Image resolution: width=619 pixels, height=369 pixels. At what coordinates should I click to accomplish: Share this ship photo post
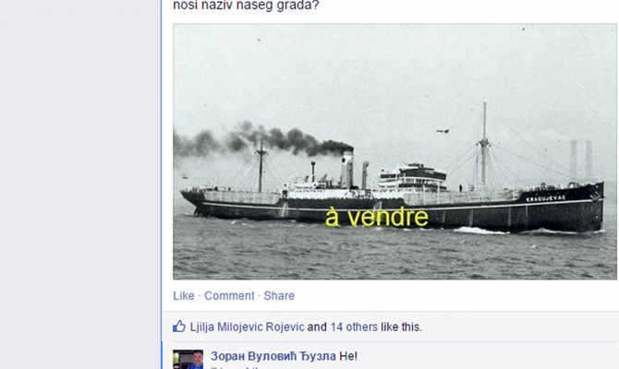(x=279, y=296)
